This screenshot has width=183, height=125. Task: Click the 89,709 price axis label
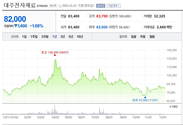click(x=171, y=84)
